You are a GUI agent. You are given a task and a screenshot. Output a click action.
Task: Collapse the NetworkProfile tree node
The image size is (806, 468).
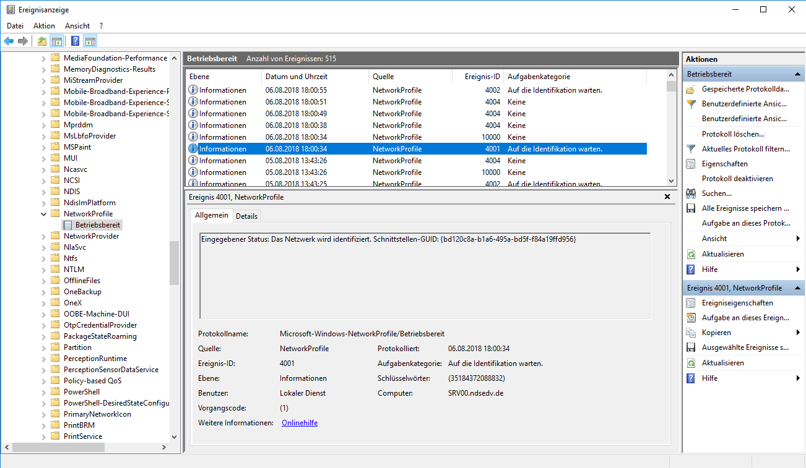click(44, 214)
